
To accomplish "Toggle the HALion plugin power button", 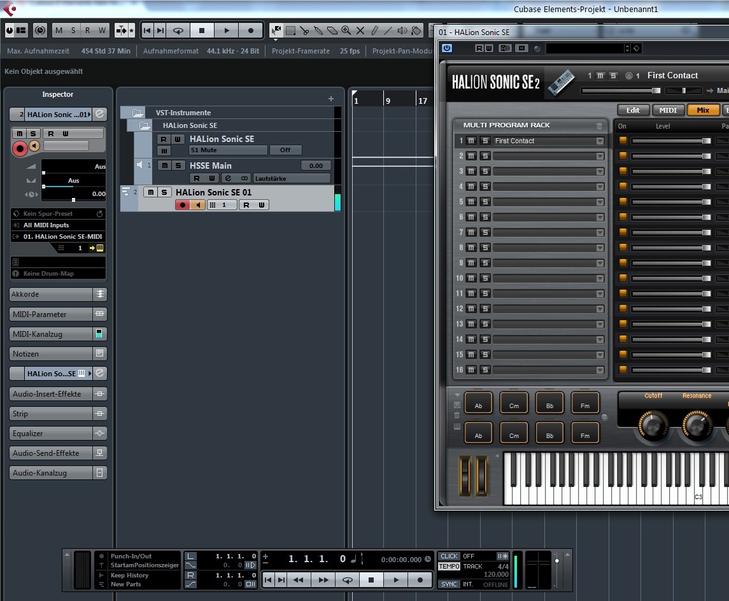I will [447, 48].
